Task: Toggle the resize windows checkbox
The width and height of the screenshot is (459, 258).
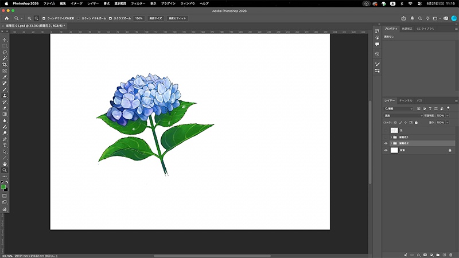Action: [x=44, y=18]
